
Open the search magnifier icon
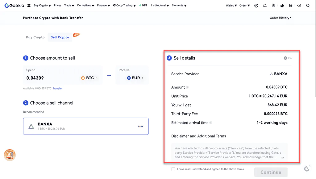point(308,6)
